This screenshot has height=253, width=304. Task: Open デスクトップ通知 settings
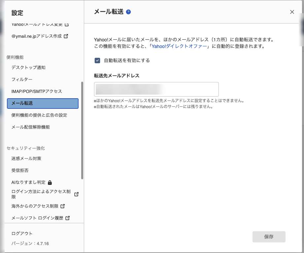28,67
